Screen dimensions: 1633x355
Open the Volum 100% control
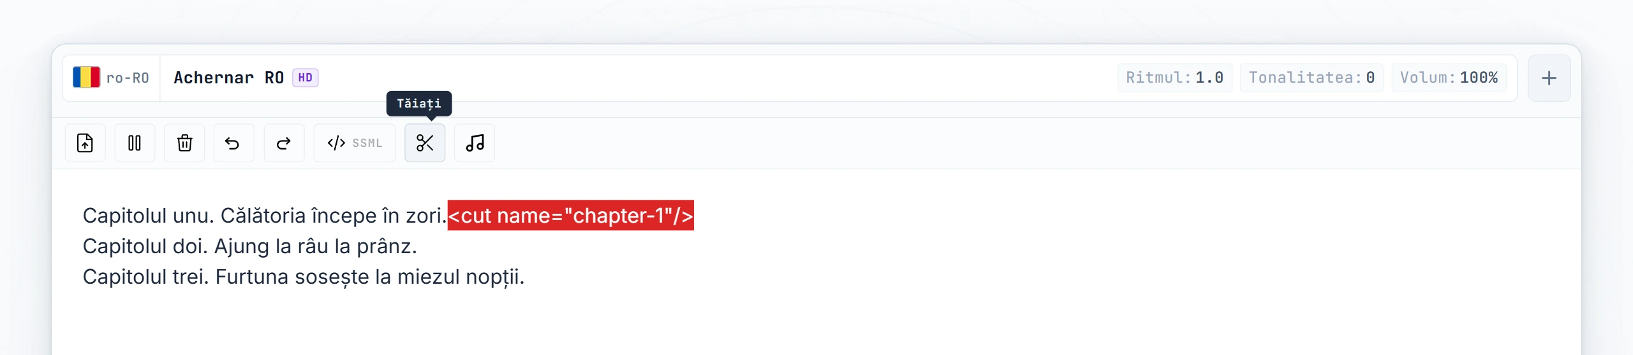pyautogui.click(x=1449, y=78)
